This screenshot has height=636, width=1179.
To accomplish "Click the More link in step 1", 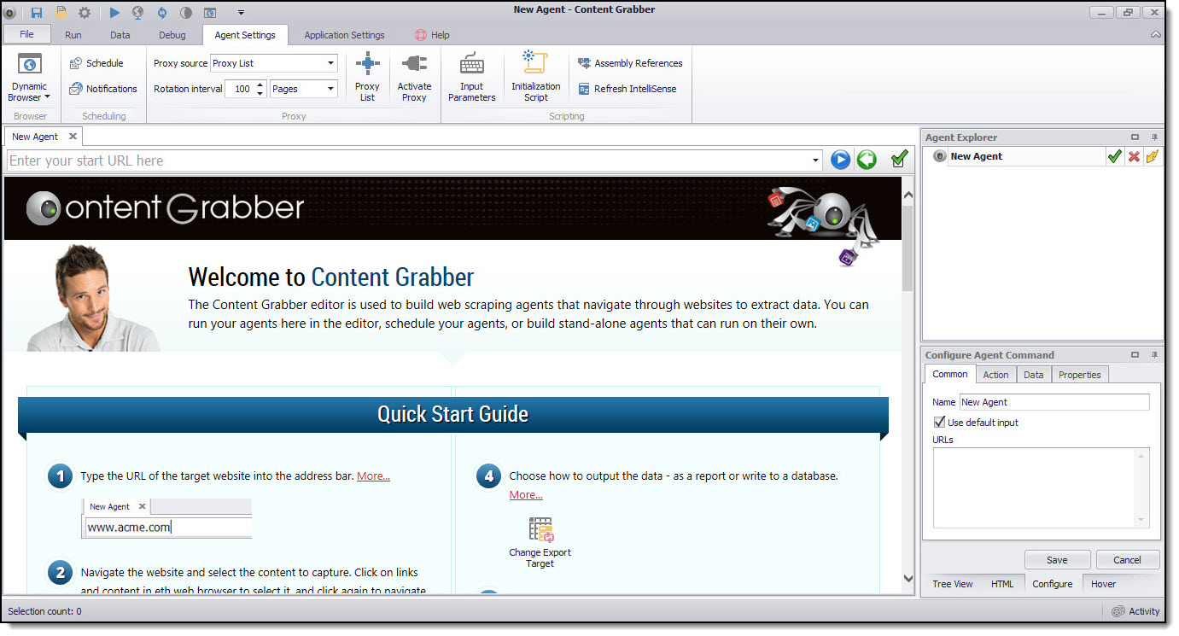I will tap(373, 476).
